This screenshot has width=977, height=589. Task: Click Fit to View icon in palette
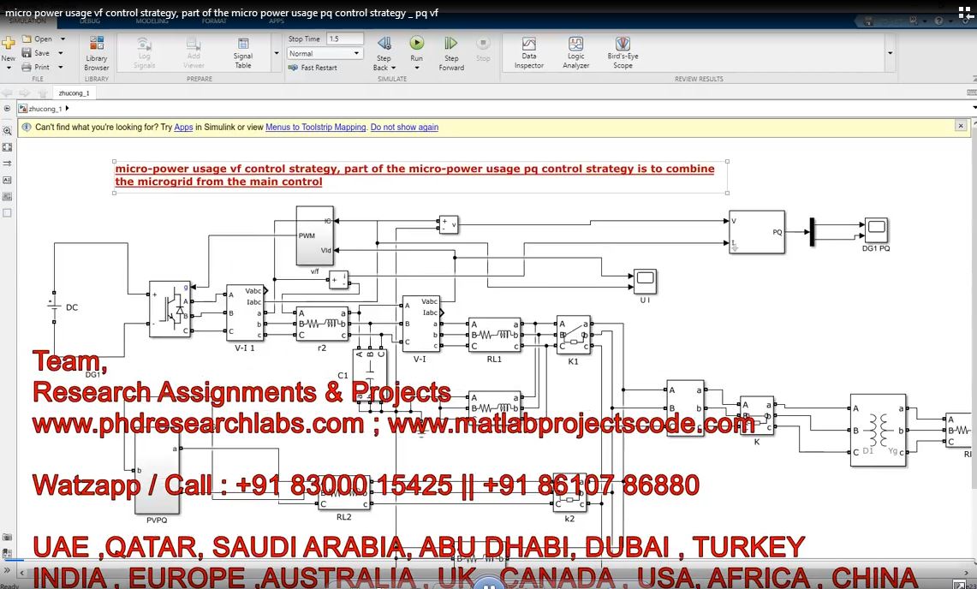tap(7, 146)
